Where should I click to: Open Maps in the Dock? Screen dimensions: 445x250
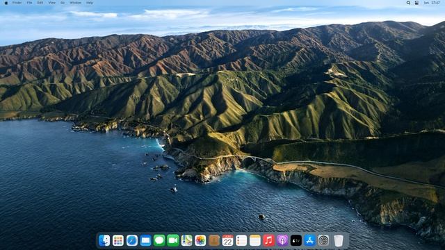pos(187,241)
